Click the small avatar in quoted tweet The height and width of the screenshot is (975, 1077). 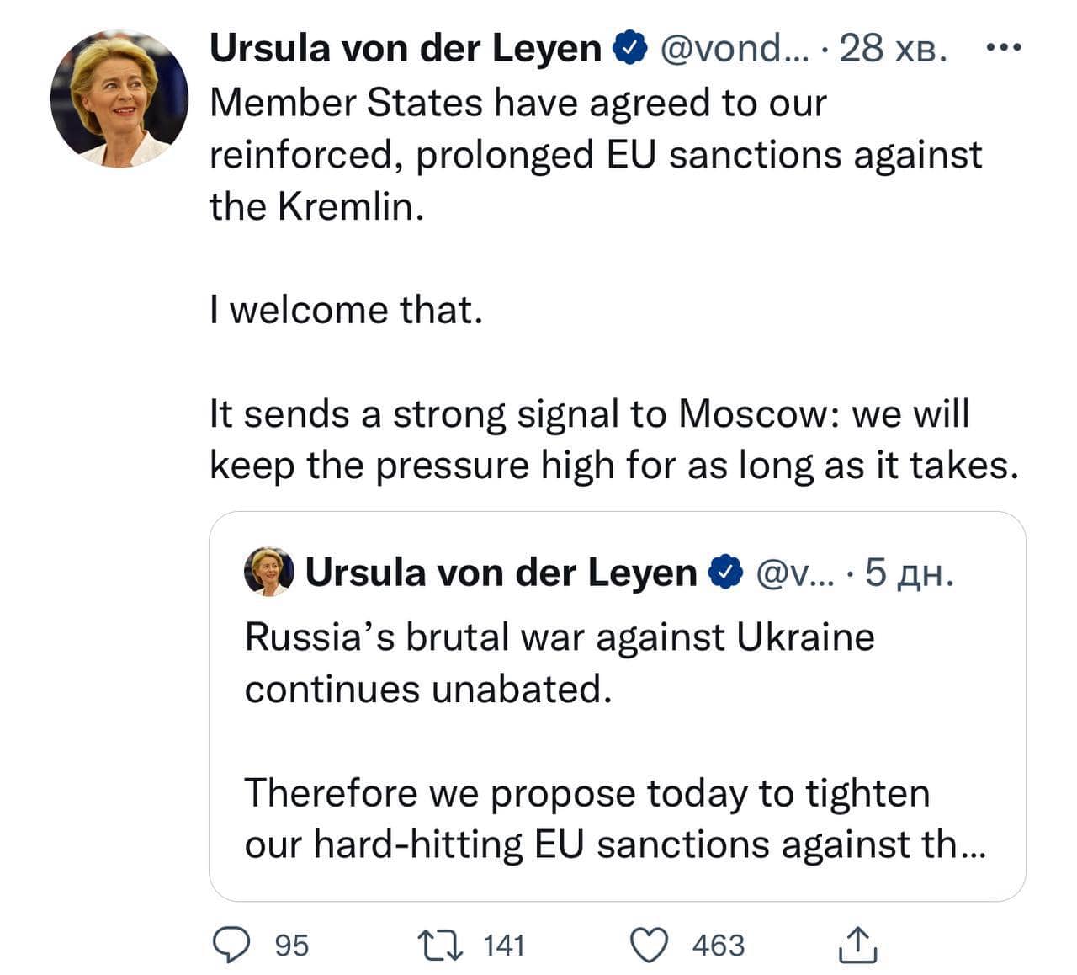[x=268, y=572]
